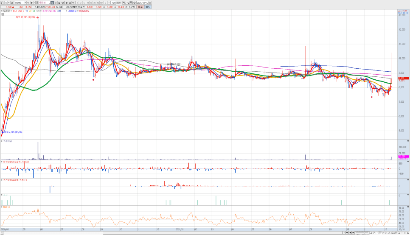The width and height of the screenshot is (410, 235).
Task: Select the weekly (주) period toggle button
Action: [x=56, y=3]
